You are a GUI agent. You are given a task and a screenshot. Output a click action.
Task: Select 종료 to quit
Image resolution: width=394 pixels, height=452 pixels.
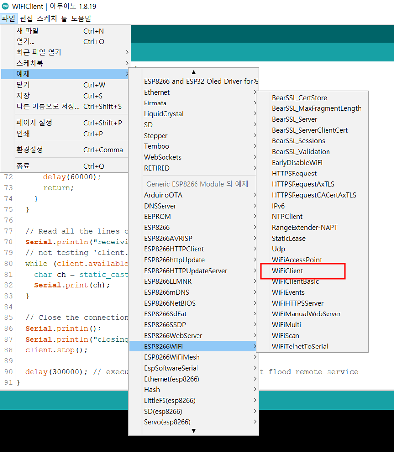[65, 166]
